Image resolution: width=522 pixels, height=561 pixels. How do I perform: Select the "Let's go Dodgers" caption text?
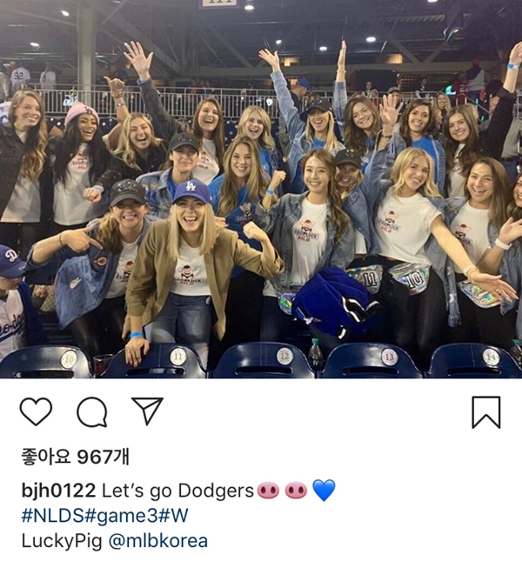(177, 491)
